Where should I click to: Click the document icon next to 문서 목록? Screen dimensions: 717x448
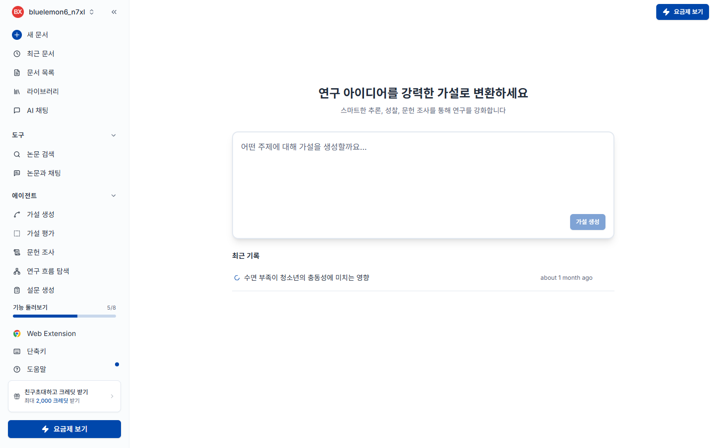pos(17,73)
